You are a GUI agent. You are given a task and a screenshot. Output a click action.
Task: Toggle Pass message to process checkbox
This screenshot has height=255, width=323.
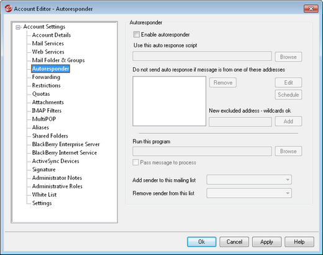135,162
